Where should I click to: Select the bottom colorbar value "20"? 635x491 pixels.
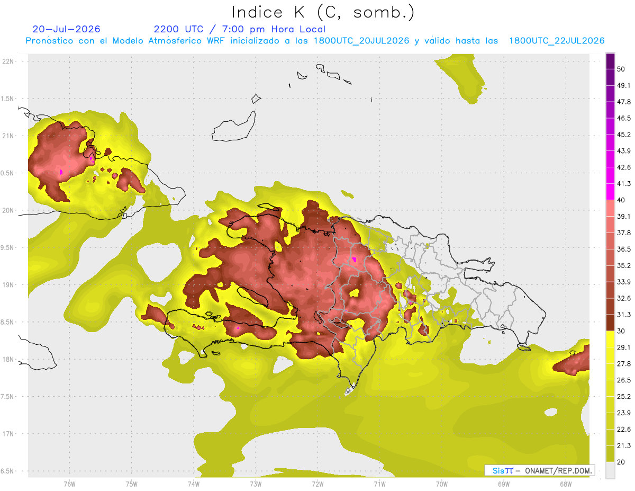click(621, 462)
